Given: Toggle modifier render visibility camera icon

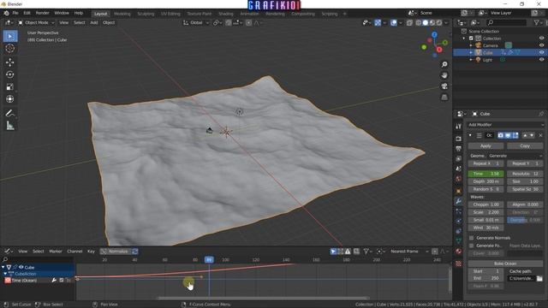Looking at the screenshot, I should (x=500, y=135).
